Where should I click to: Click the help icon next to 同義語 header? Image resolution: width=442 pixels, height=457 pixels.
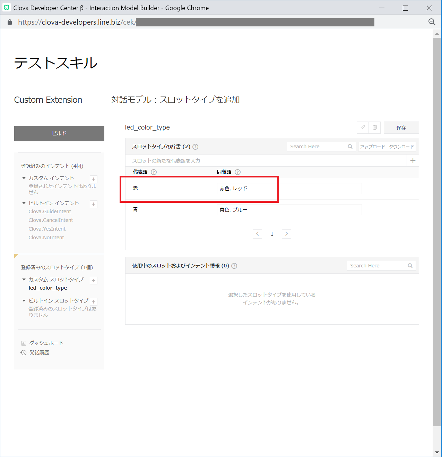coord(237,172)
